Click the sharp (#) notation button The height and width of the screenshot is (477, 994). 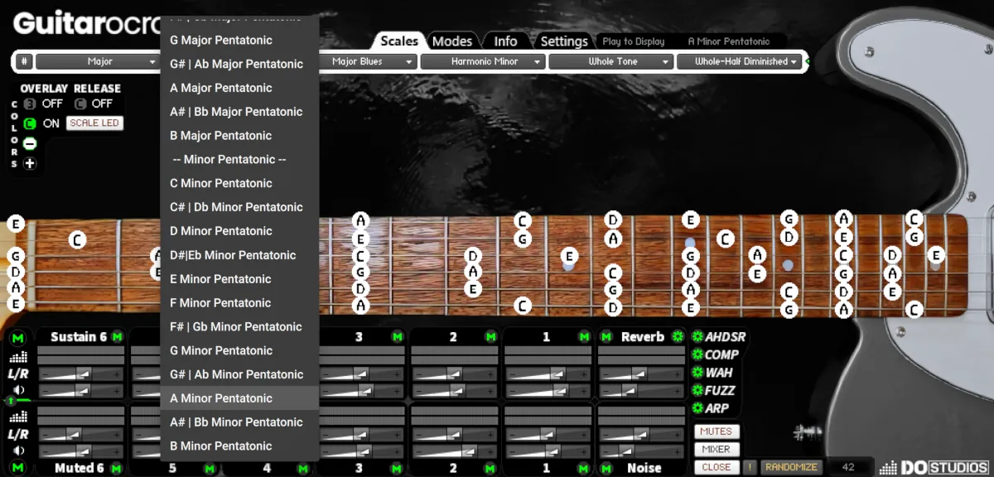pos(24,61)
